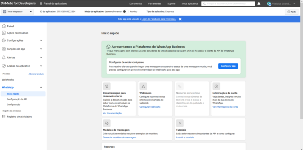303x150 pixels.
Task: Collapse the WhatsApp section chevron
Action: 41,87
